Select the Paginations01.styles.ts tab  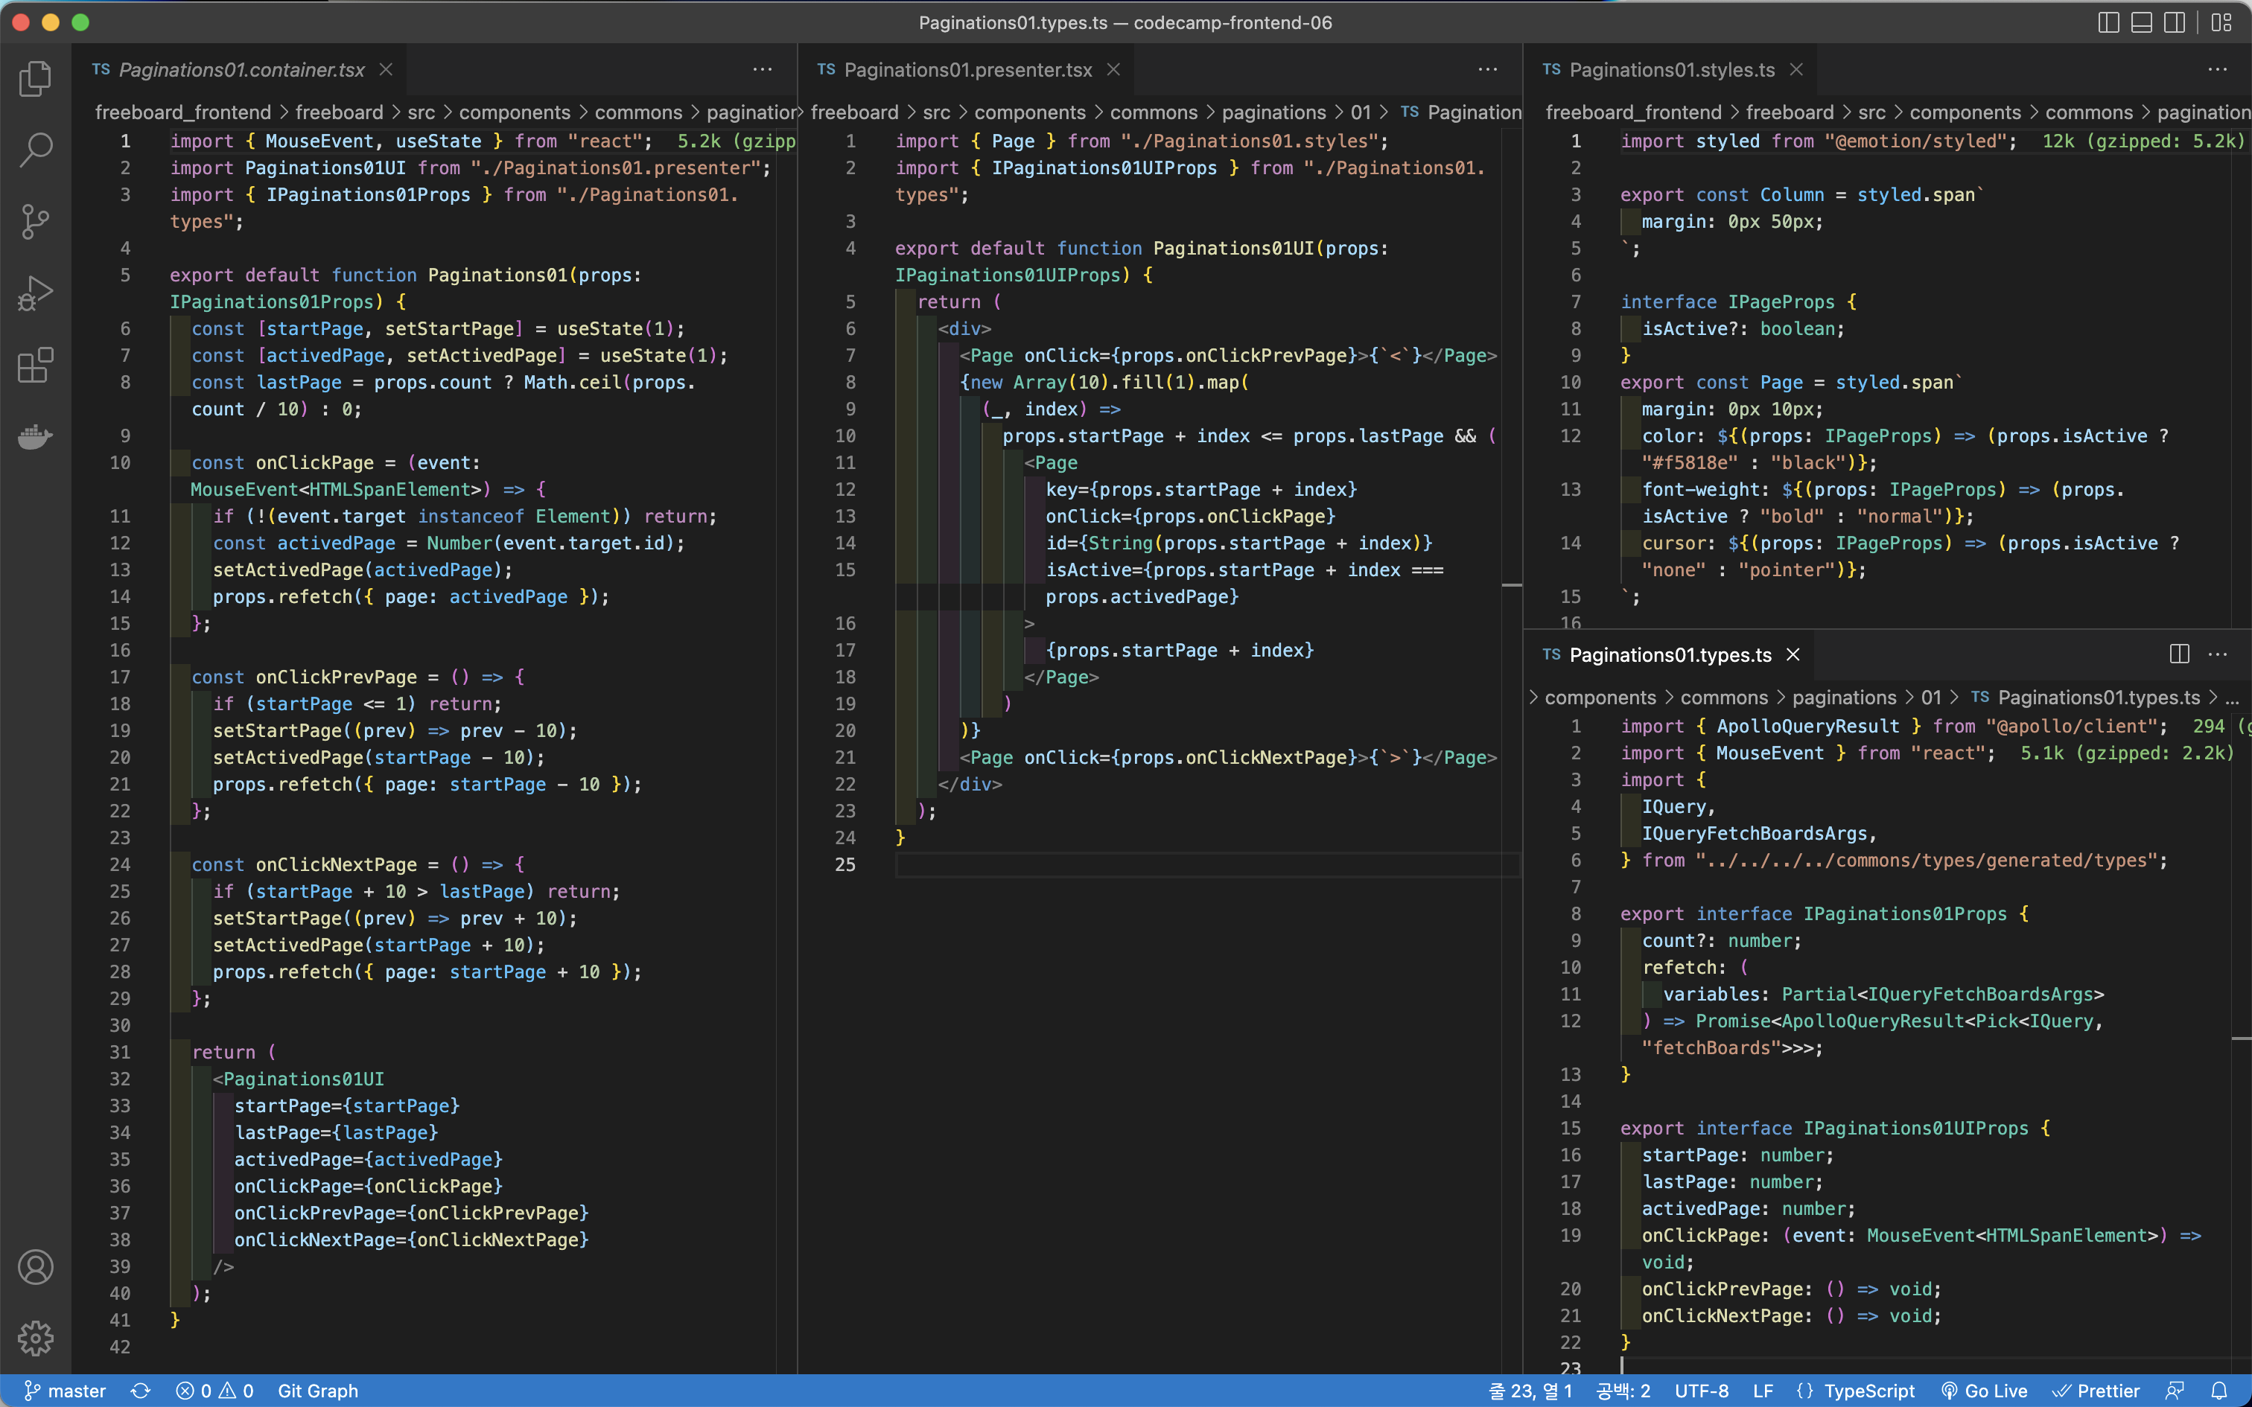click(x=1671, y=70)
